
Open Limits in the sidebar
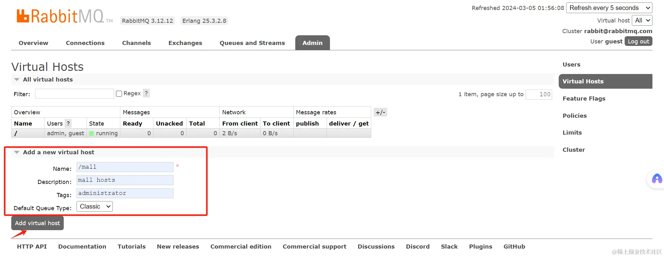[x=572, y=132]
